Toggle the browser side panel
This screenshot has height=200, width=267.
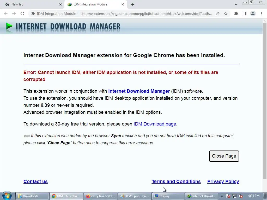click(245, 14)
